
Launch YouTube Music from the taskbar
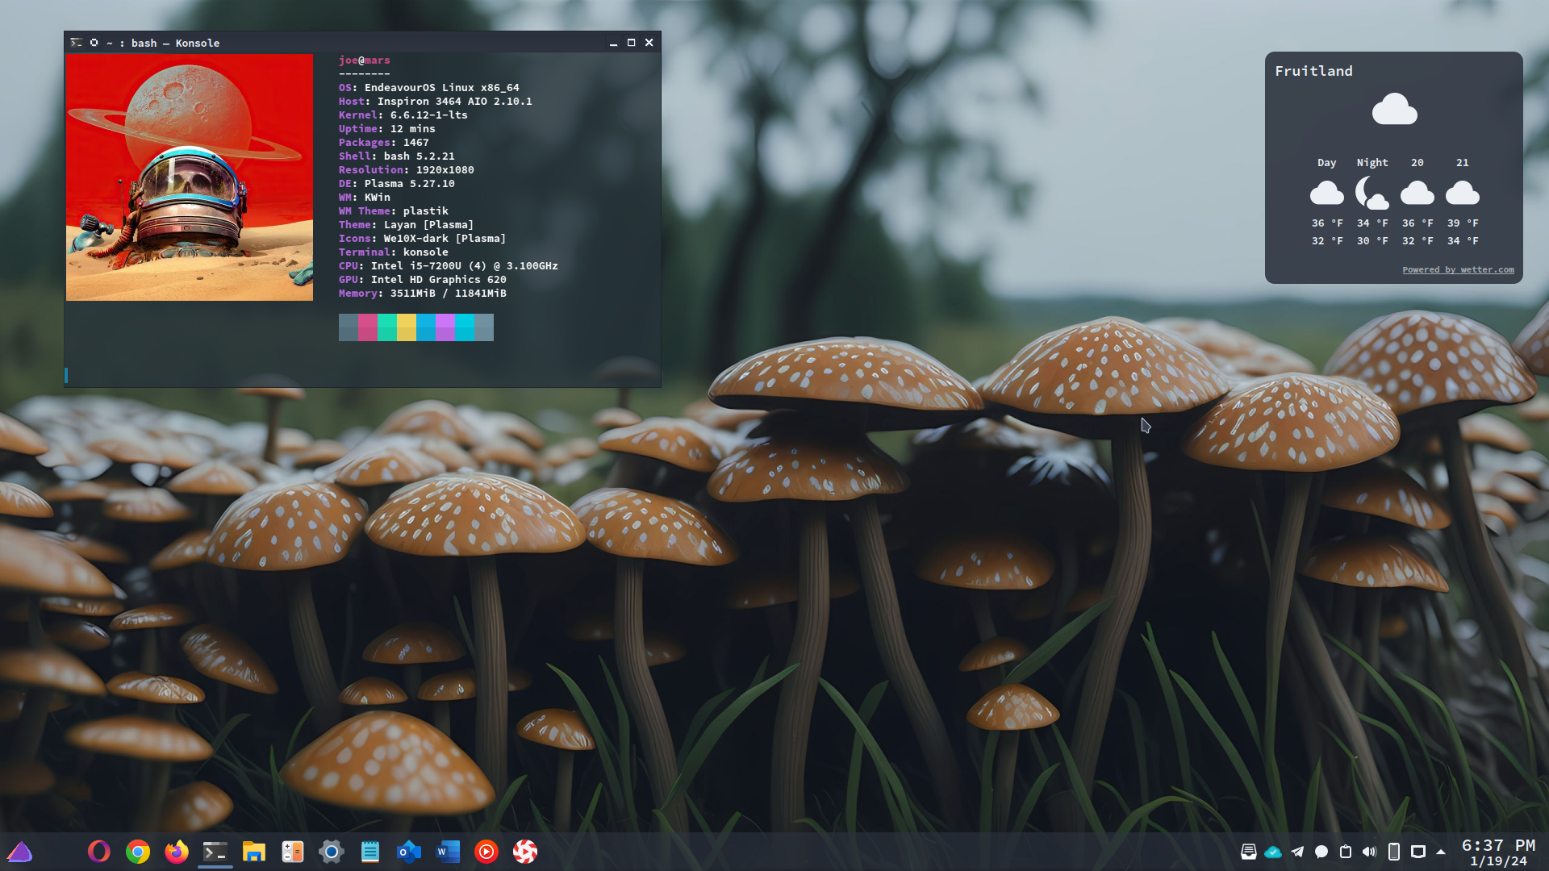click(486, 852)
